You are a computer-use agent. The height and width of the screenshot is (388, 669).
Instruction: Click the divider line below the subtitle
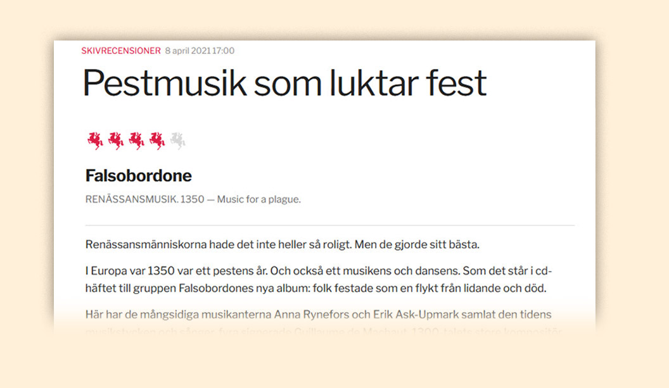click(x=329, y=225)
